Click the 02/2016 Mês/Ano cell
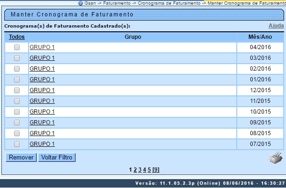Screen dimensions: 286x188 (260, 69)
